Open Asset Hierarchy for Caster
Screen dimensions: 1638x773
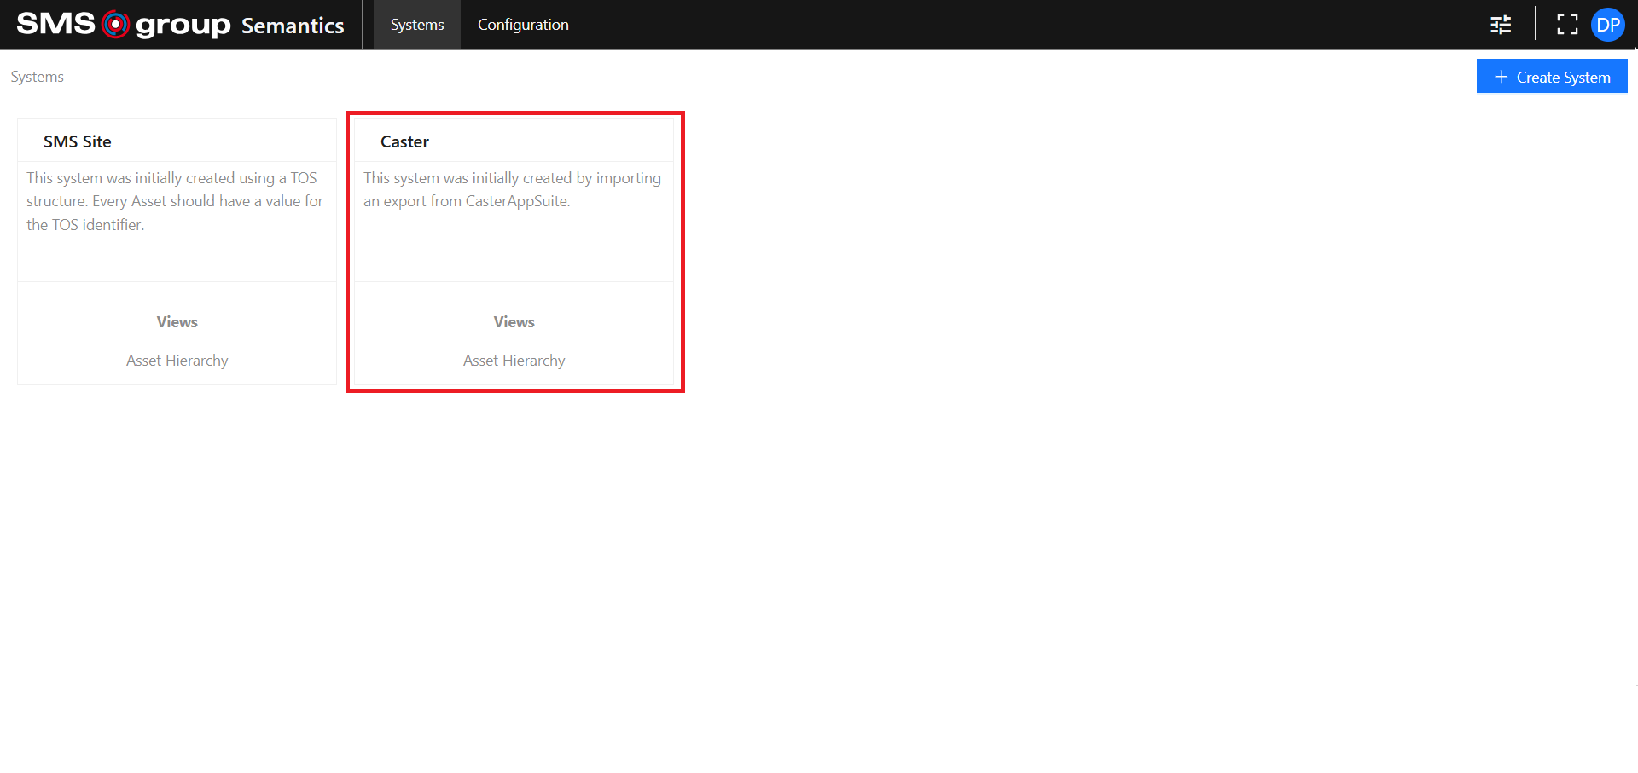514,361
